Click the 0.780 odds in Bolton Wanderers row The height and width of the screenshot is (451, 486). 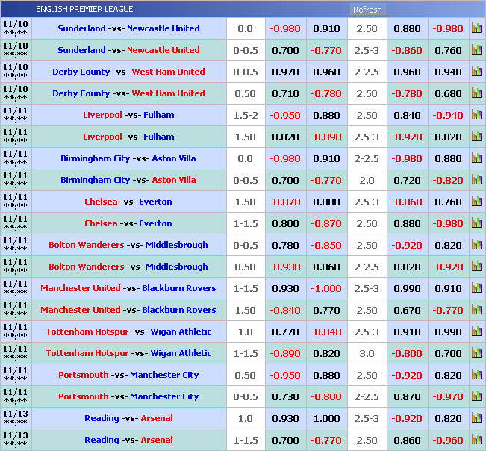pyautogui.click(x=285, y=245)
